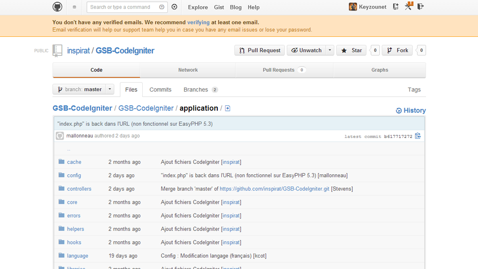Copy the latest commit SHA icon
The image size is (478, 269).
tap(417, 136)
